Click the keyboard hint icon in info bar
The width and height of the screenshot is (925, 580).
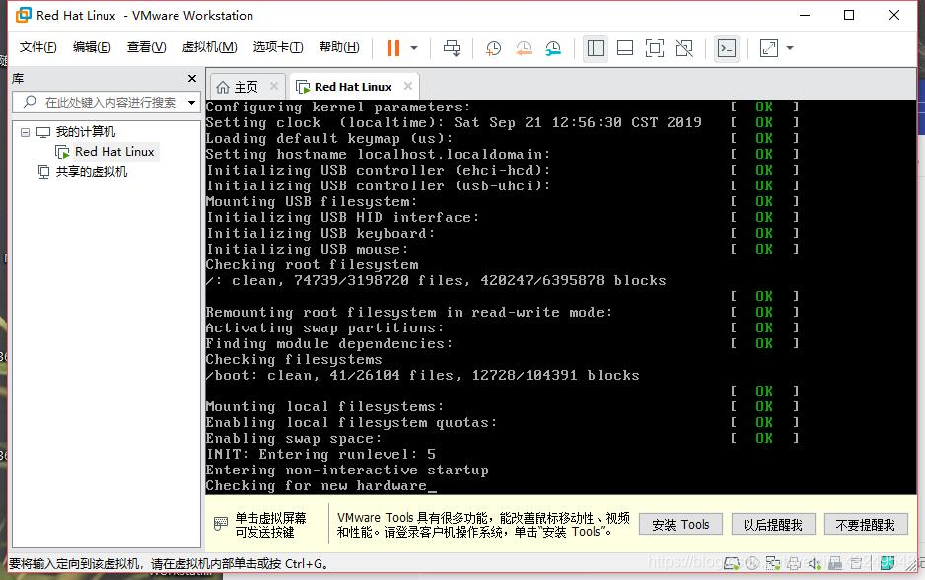point(221,524)
